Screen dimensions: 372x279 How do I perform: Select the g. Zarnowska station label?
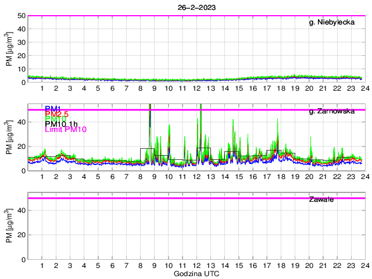pyautogui.click(x=332, y=110)
